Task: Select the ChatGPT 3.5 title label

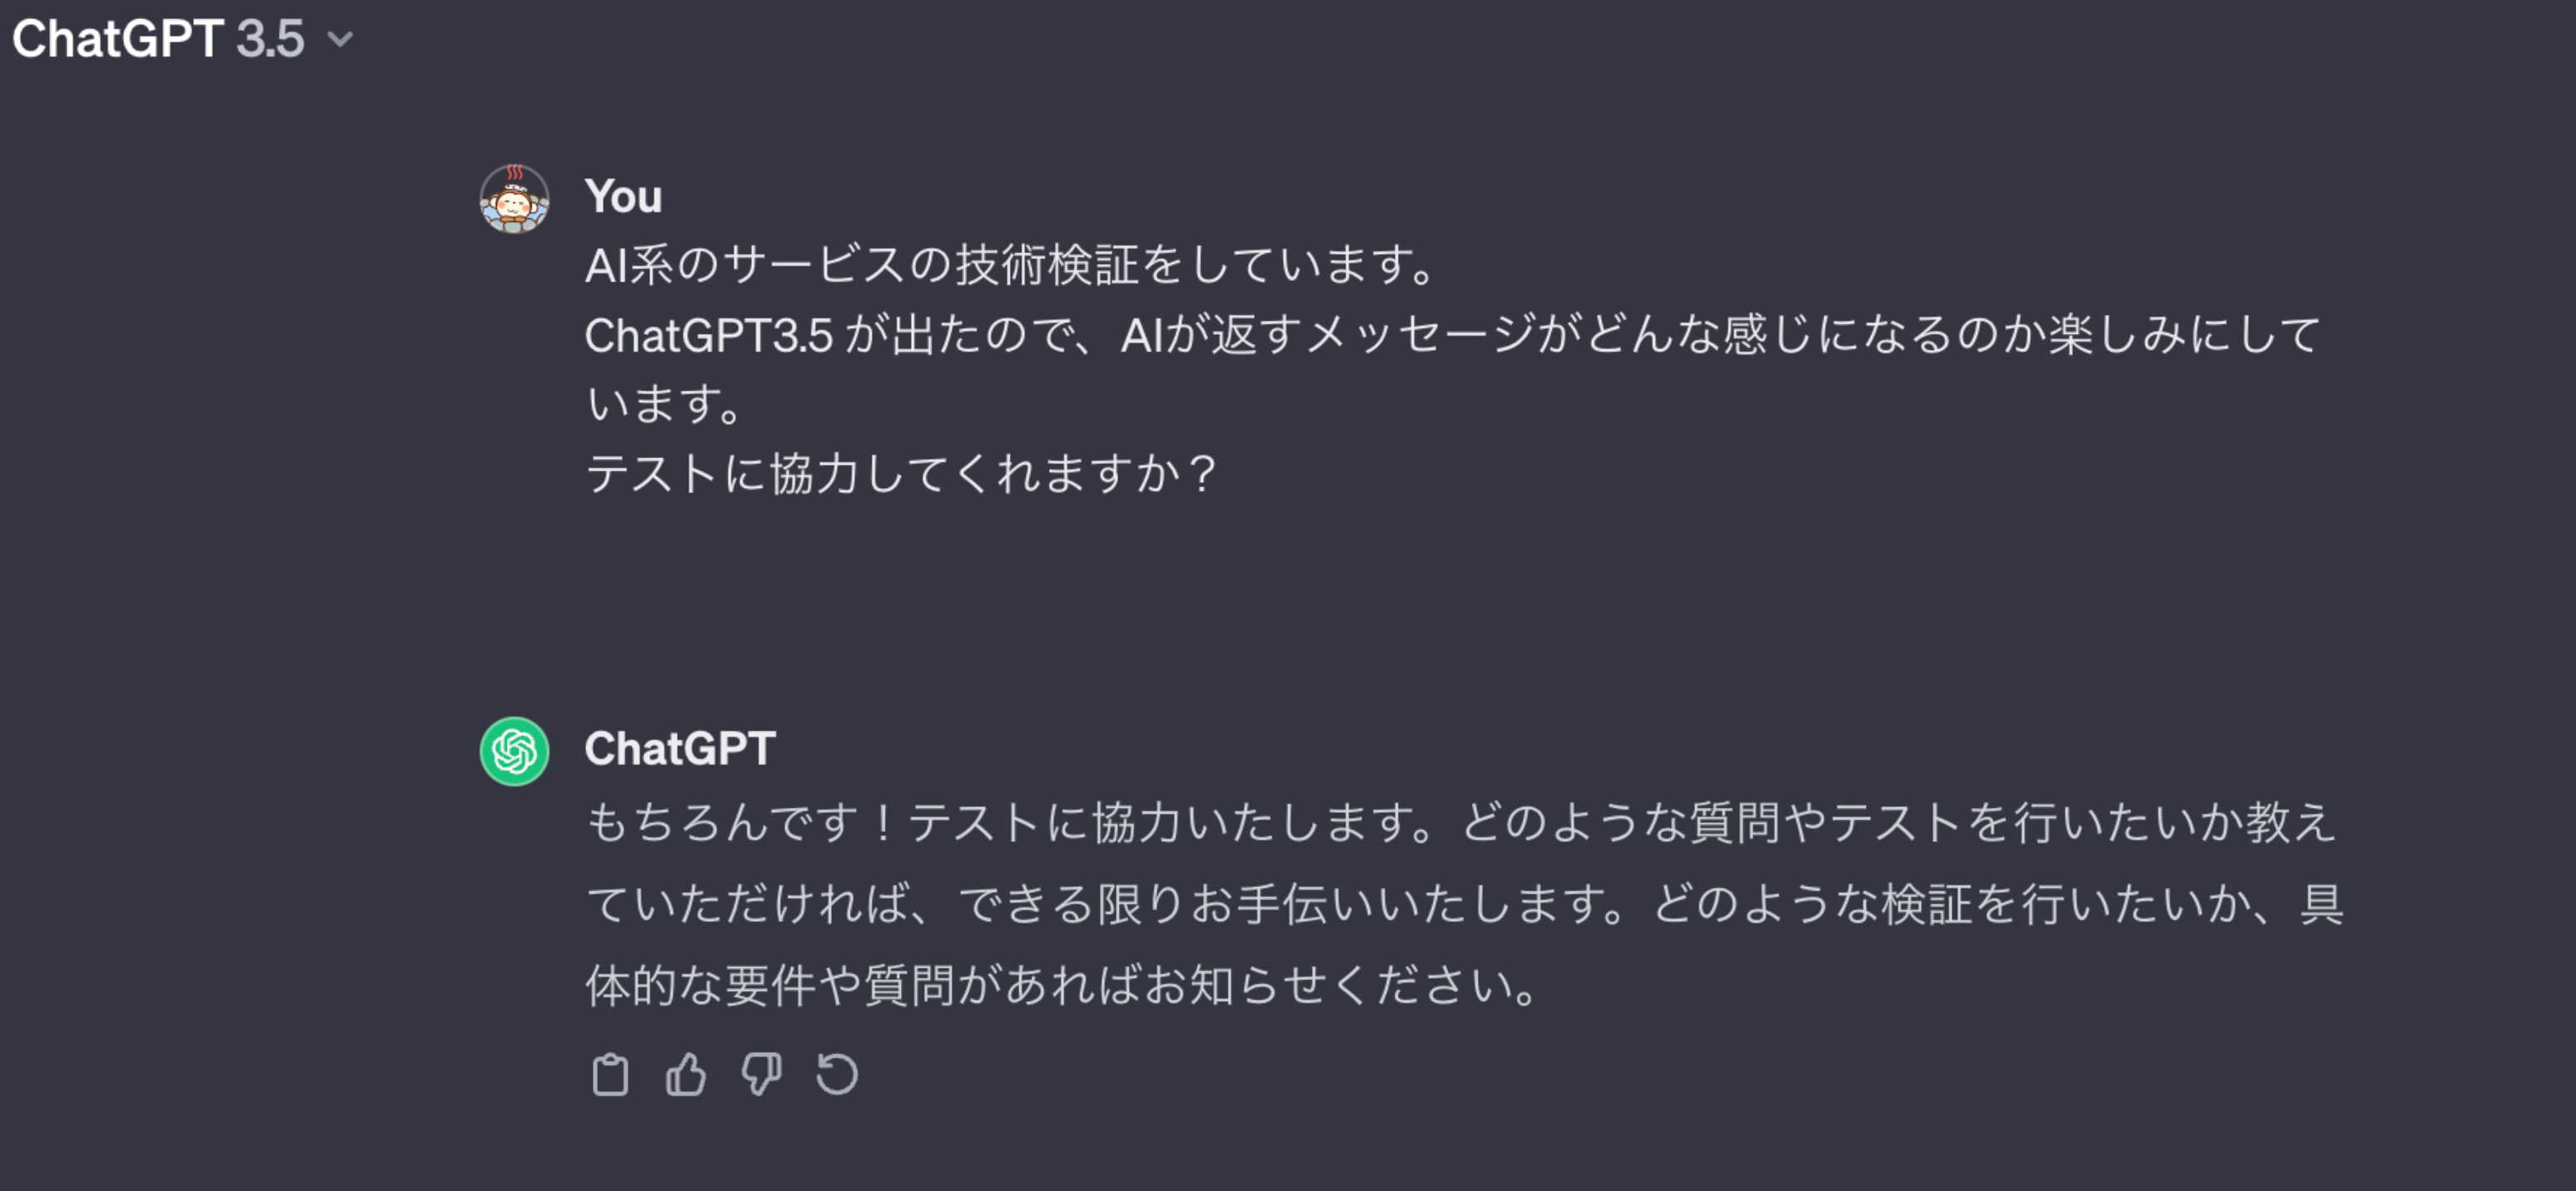Action: [160, 40]
